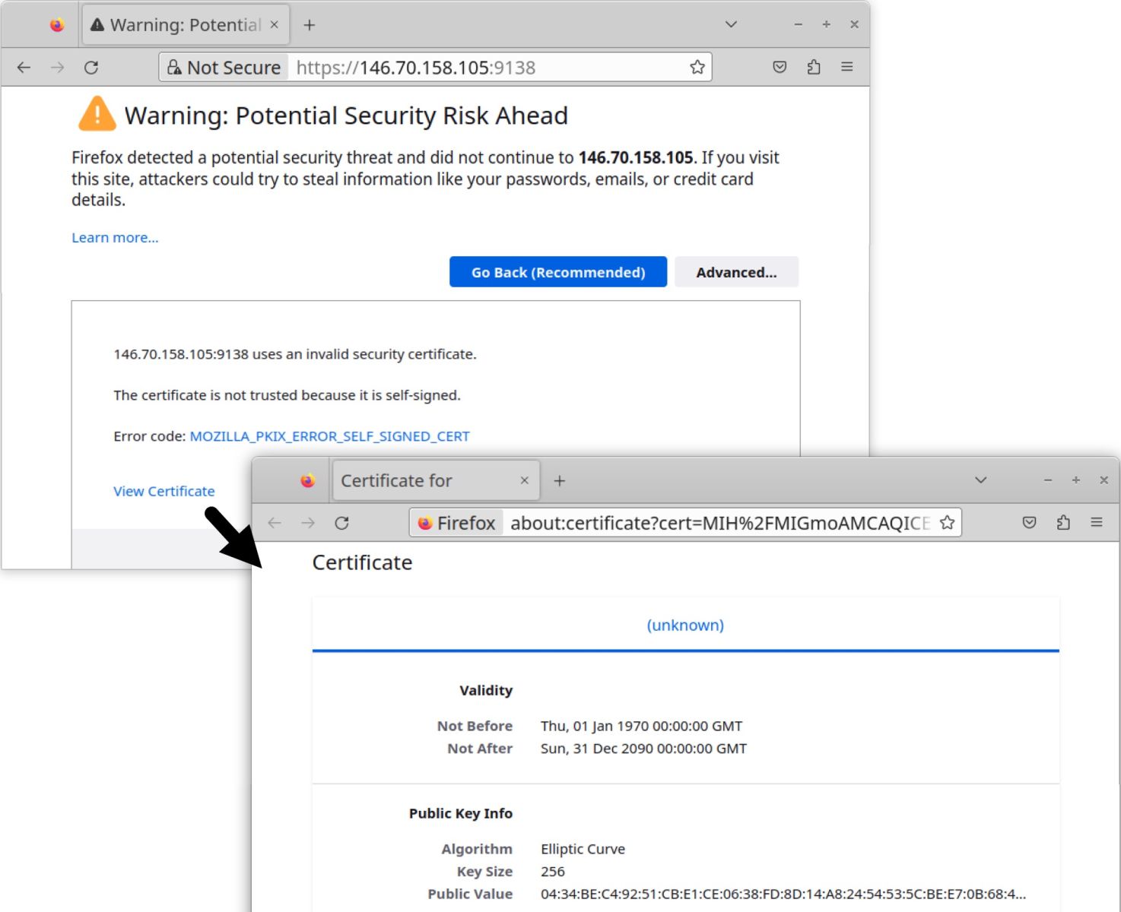Click Firefox identity badge in address bar

[x=457, y=523]
